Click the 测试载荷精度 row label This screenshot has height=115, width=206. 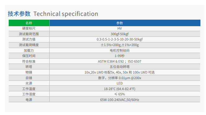point(29,45)
